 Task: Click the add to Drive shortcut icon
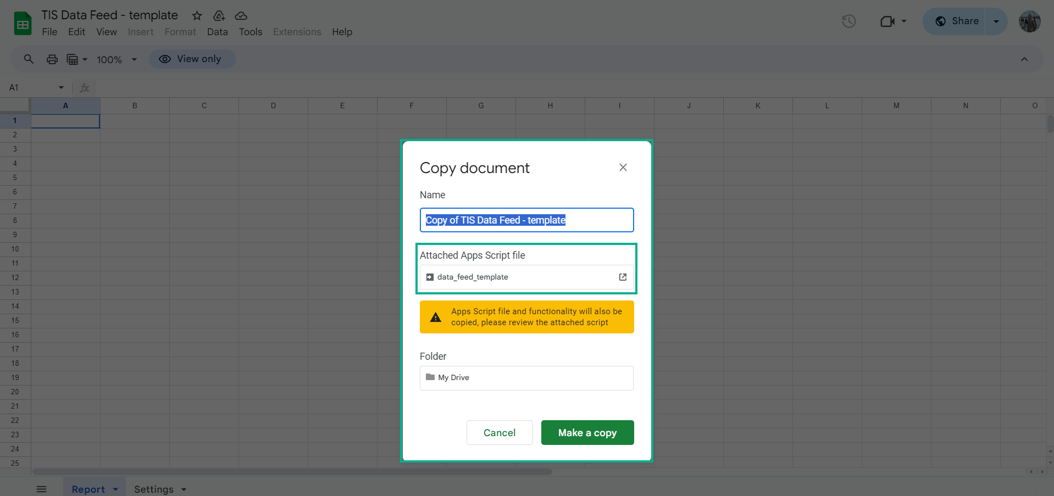click(x=219, y=15)
